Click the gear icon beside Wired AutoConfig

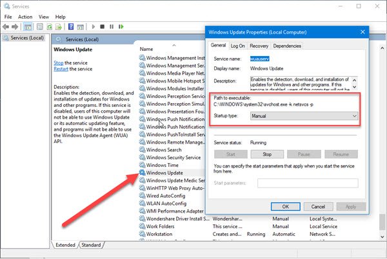tap(142, 195)
